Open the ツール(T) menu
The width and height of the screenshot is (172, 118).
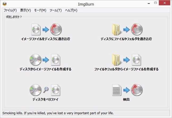pos(55,10)
